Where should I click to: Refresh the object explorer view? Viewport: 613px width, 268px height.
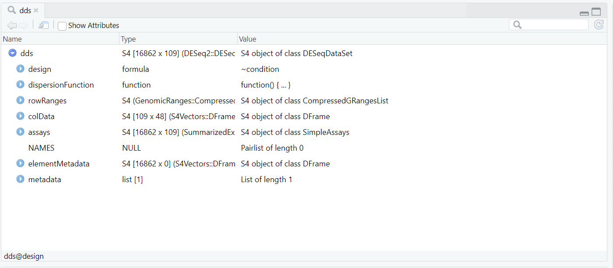pos(599,25)
